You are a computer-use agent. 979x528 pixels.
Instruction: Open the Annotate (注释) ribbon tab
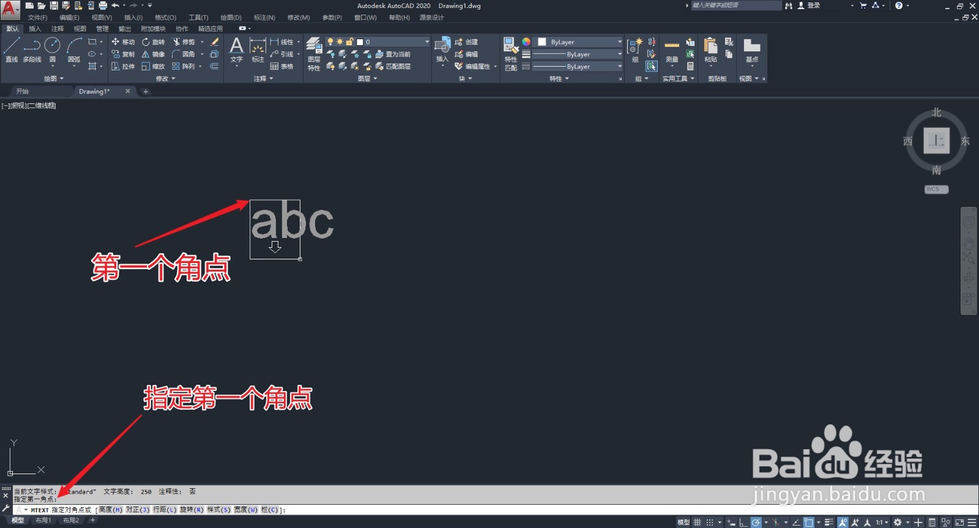coord(58,29)
